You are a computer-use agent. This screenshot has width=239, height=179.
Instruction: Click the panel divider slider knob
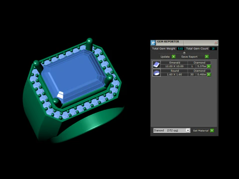coord(184,53)
